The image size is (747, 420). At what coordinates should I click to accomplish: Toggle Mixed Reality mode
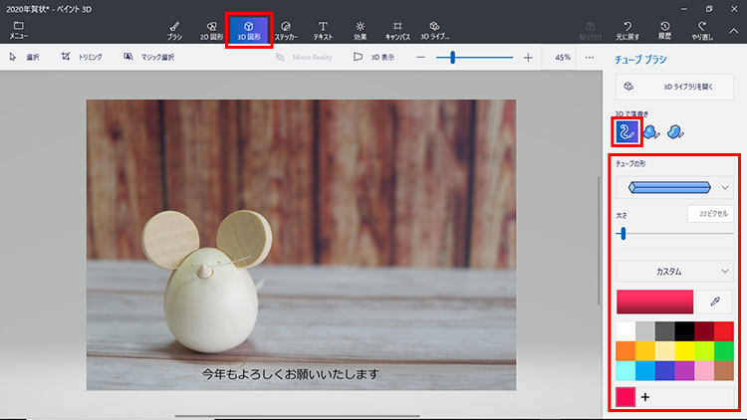[303, 58]
